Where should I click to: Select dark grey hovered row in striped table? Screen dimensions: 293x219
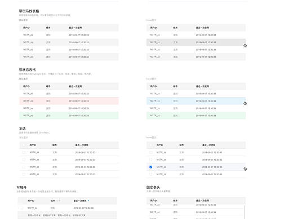(196, 42)
